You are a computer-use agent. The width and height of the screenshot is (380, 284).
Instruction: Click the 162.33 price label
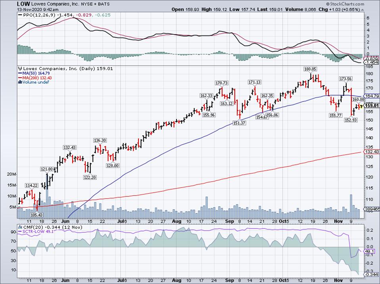(206, 96)
